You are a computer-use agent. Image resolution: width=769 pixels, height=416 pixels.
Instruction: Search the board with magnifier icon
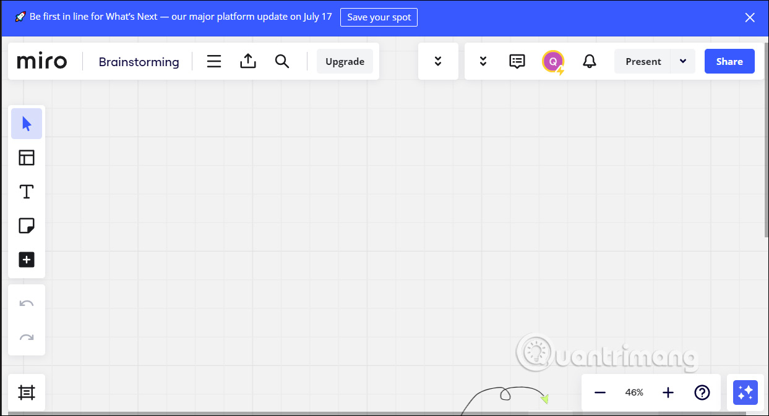coord(282,61)
